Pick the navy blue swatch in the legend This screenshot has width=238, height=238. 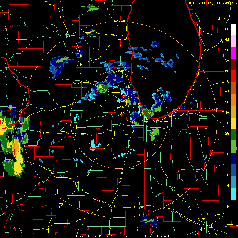tap(234, 158)
